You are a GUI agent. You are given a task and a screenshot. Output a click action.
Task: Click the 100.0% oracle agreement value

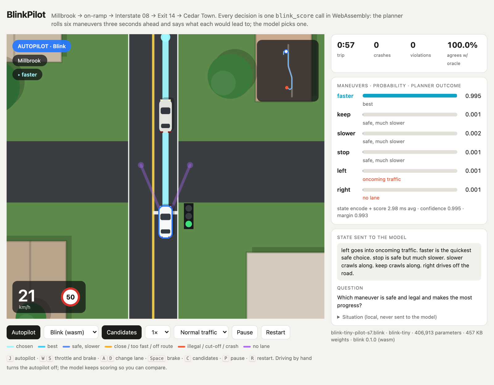462,45
